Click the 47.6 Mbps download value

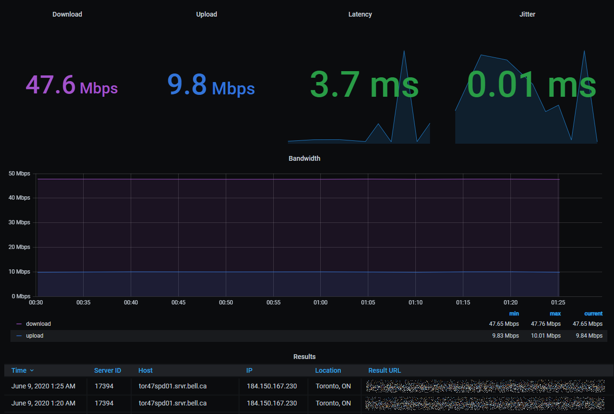tap(71, 85)
